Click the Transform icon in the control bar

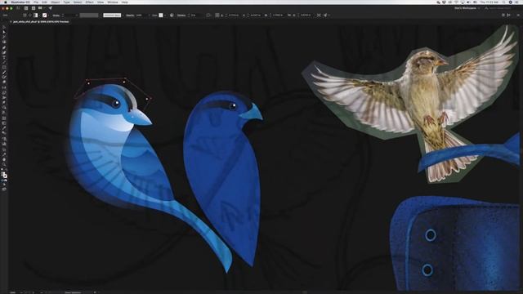(217, 16)
